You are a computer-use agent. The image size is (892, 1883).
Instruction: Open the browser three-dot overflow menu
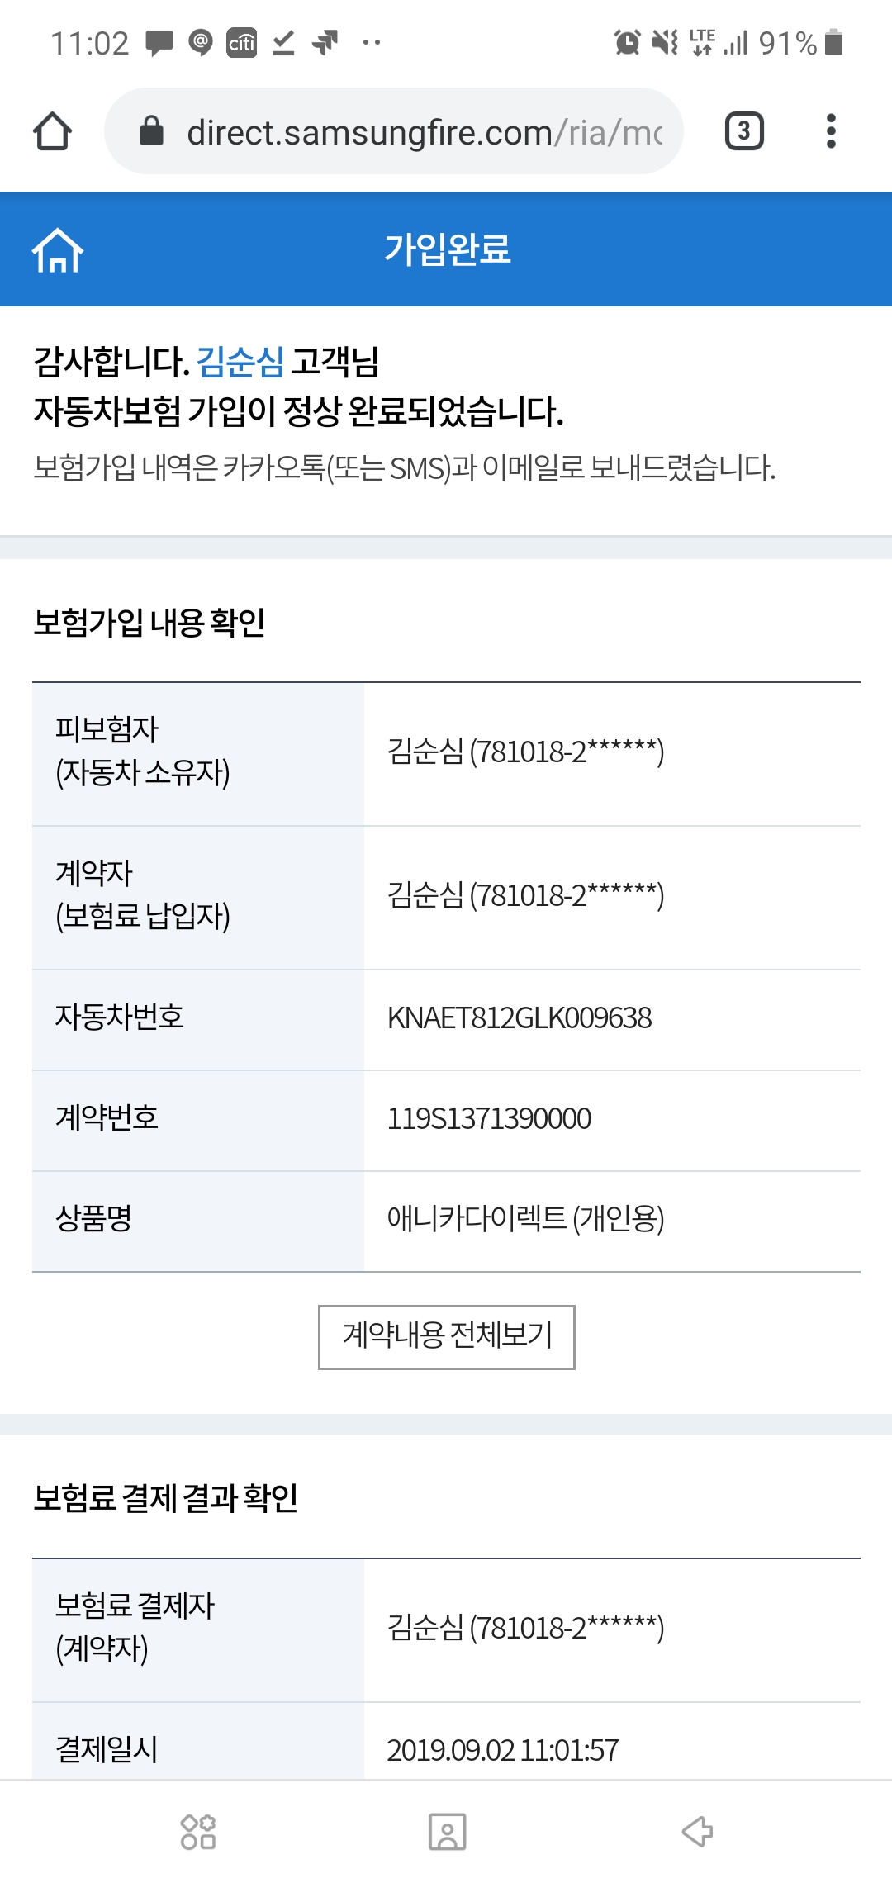(831, 131)
